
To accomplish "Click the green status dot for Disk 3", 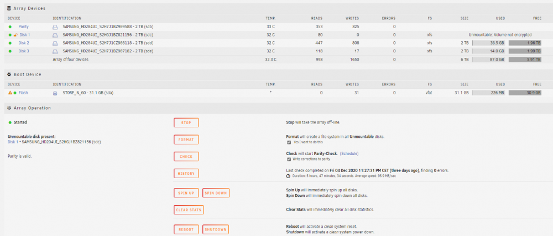I will [x=10, y=51].
